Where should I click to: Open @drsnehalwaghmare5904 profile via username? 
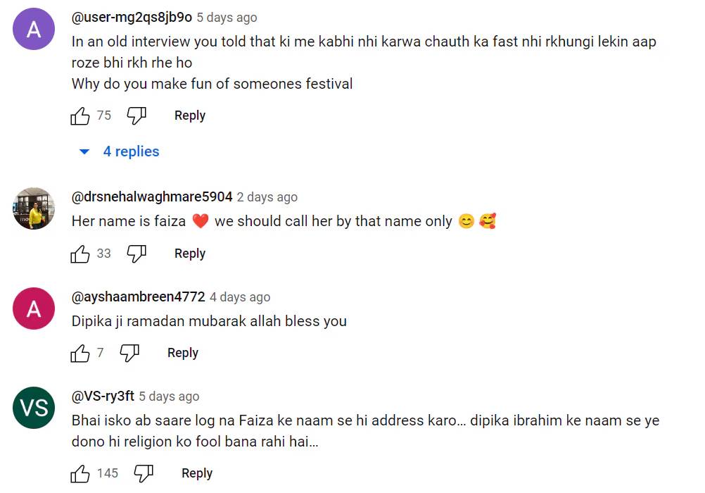(x=152, y=196)
